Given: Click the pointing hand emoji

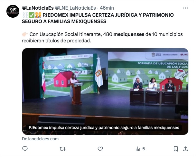Looking at the screenshot, I should [25, 34].
